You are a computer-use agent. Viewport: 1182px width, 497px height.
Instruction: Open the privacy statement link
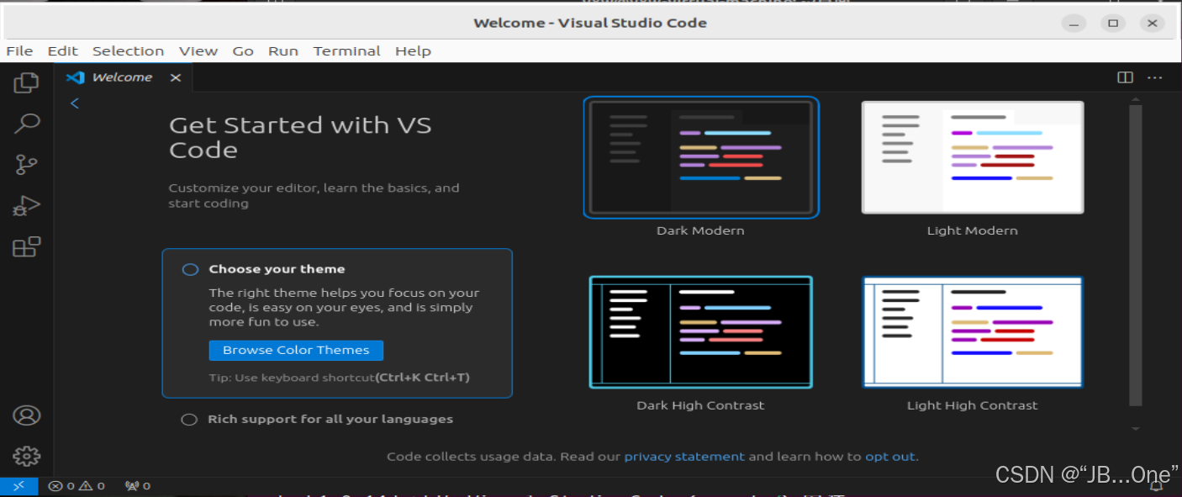684,457
